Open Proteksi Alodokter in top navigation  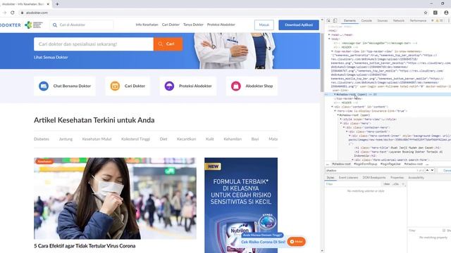221,25
